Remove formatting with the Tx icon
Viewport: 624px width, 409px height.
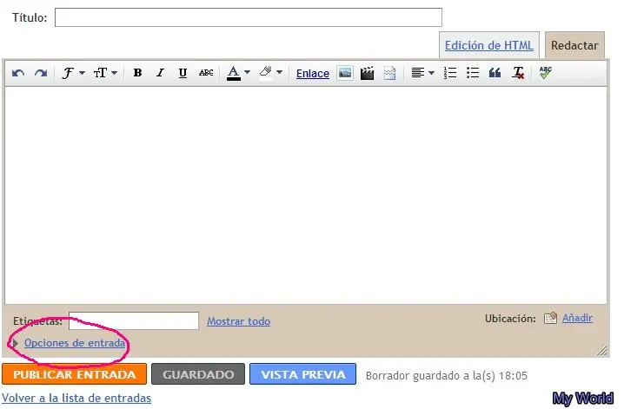[518, 73]
